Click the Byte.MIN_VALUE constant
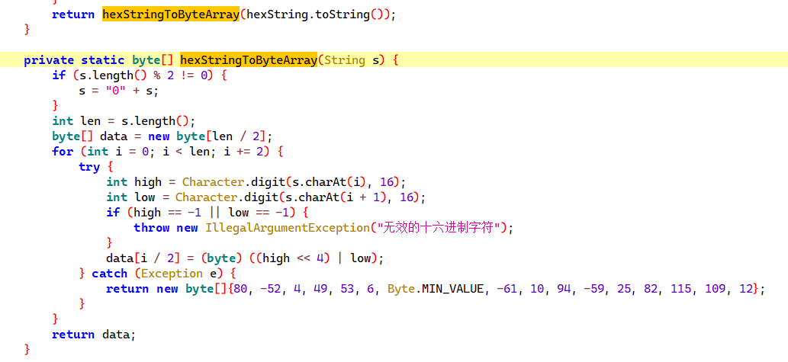The image size is (788, 362). (436, 288)
